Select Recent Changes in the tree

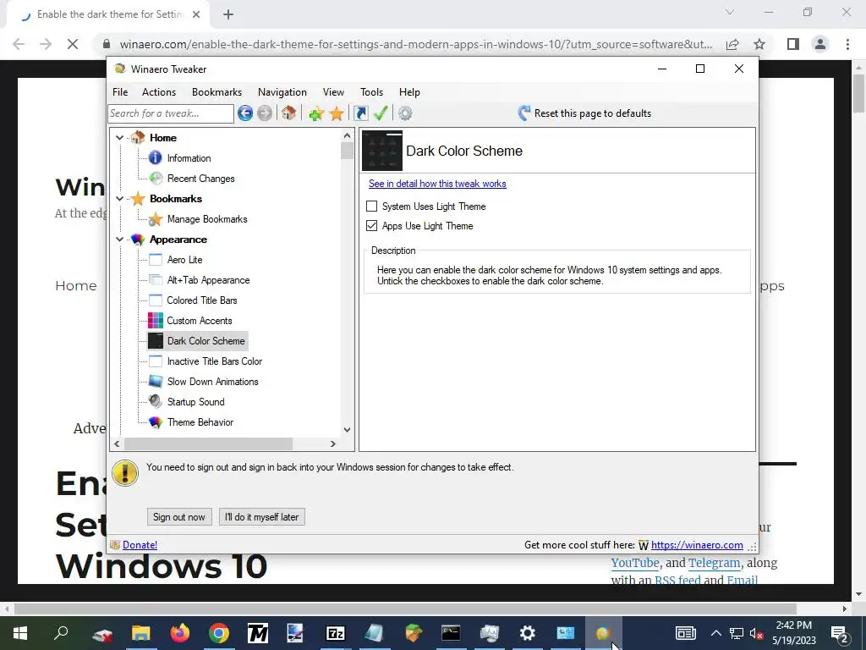click(201, 179)
